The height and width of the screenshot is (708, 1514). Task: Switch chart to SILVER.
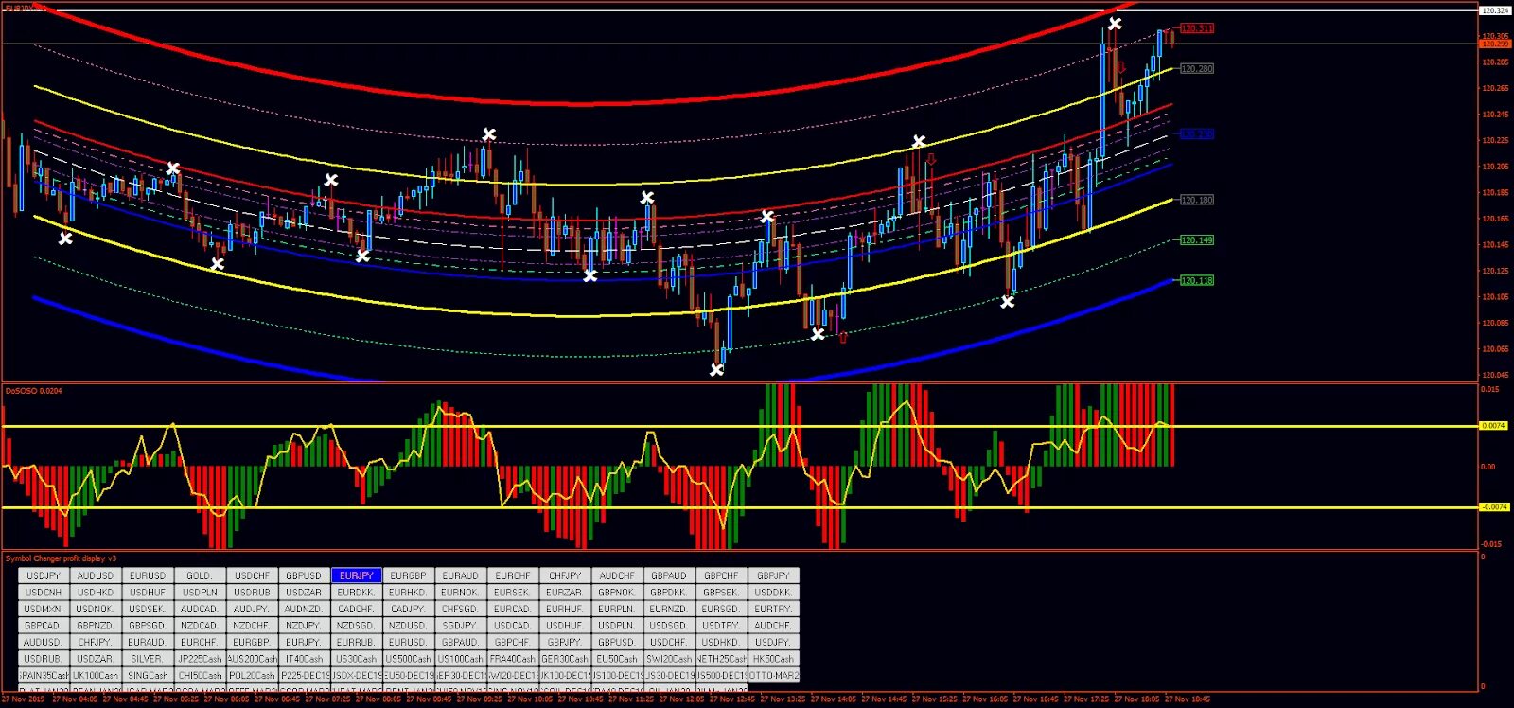pyautogui.click(x=148, y=659)
